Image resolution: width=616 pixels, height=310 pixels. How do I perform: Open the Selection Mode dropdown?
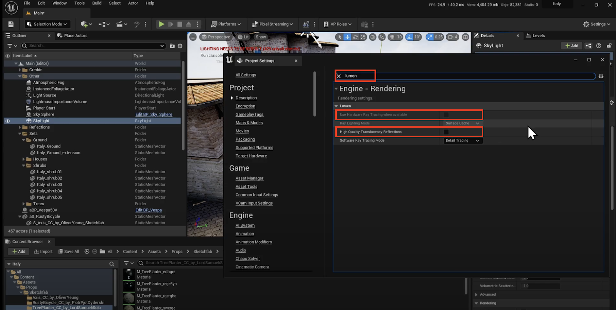tap(48, 24)
